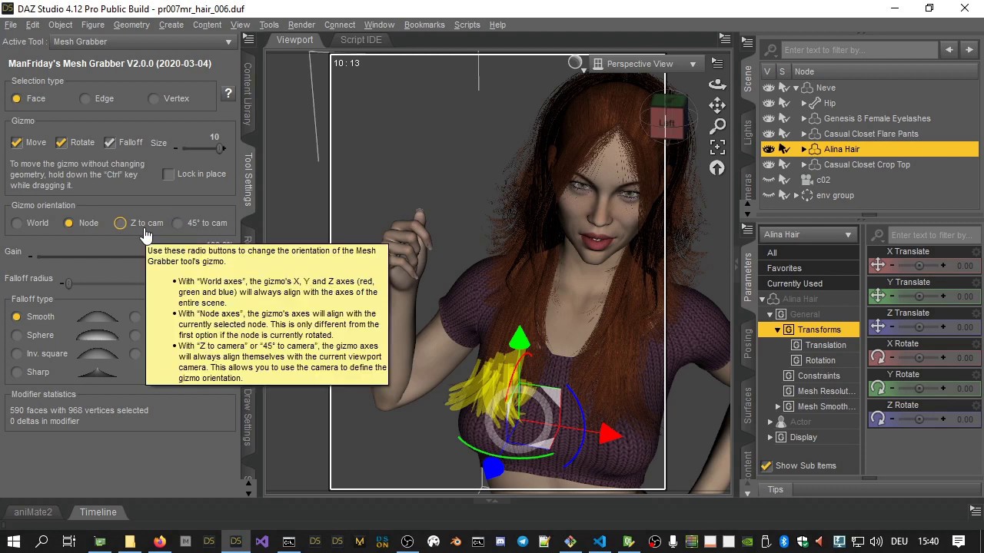Expand the Casual Closet Flare Pants node

click(x=804, y=134)
